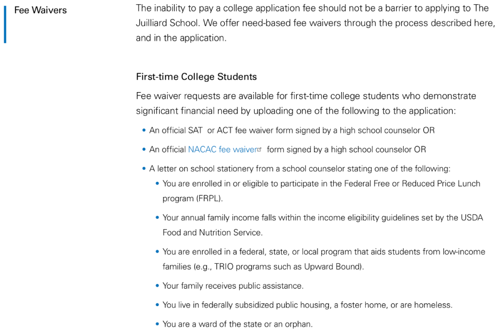This screenshot has width=498, height=331.
Task: Click the bullet before 'Your annual family income'
Action: (158, 218)
